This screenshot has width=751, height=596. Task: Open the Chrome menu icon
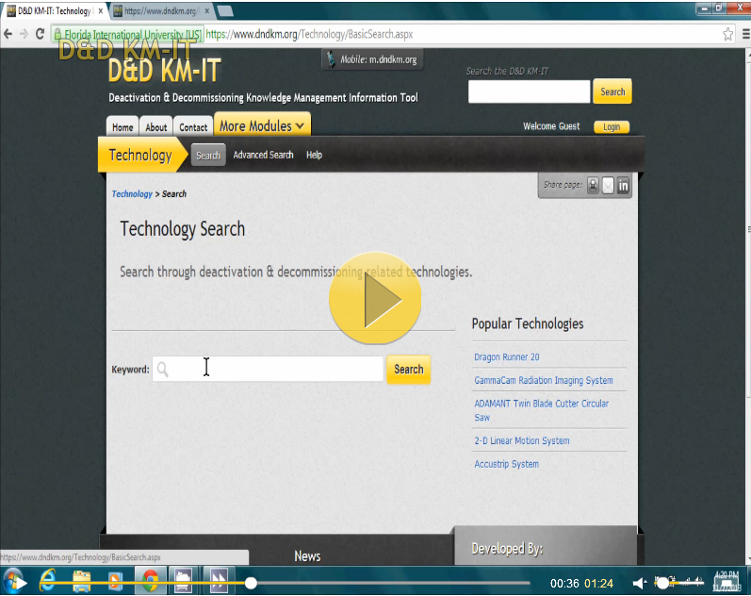coord(745,34)
